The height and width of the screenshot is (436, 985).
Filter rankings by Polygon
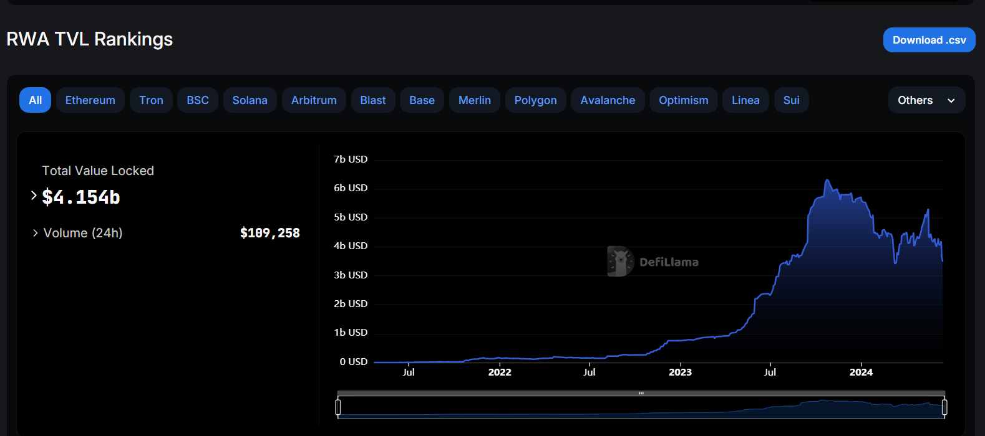pos(536,100)
